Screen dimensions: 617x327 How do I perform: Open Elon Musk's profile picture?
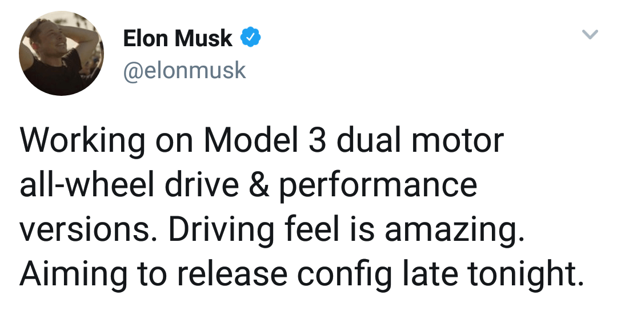click(x=61, y=53)
